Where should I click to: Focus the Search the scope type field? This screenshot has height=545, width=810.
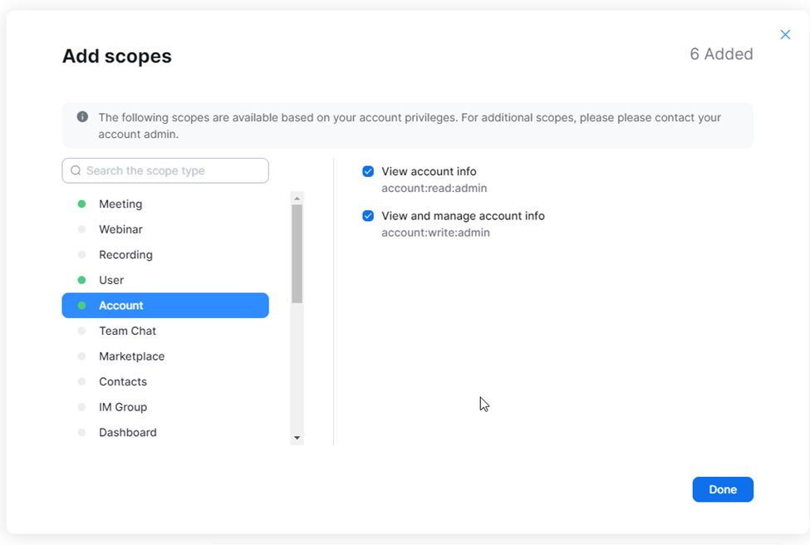[x=165, y=170]
